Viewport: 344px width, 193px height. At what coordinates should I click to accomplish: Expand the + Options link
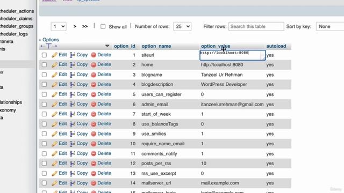pyautogui.click(x=49, y=40)
